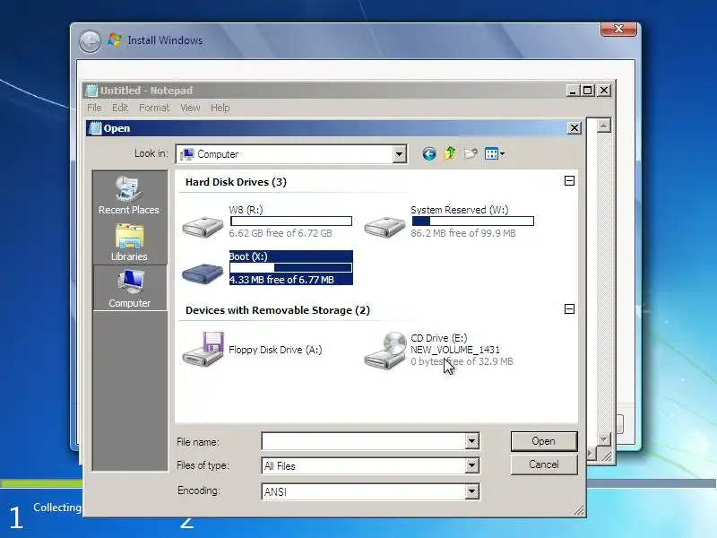717x538 pixels.
Task: Click the System Reserved (W:) capacity bar
Action: pyautogui.click(x=473, y=221)
